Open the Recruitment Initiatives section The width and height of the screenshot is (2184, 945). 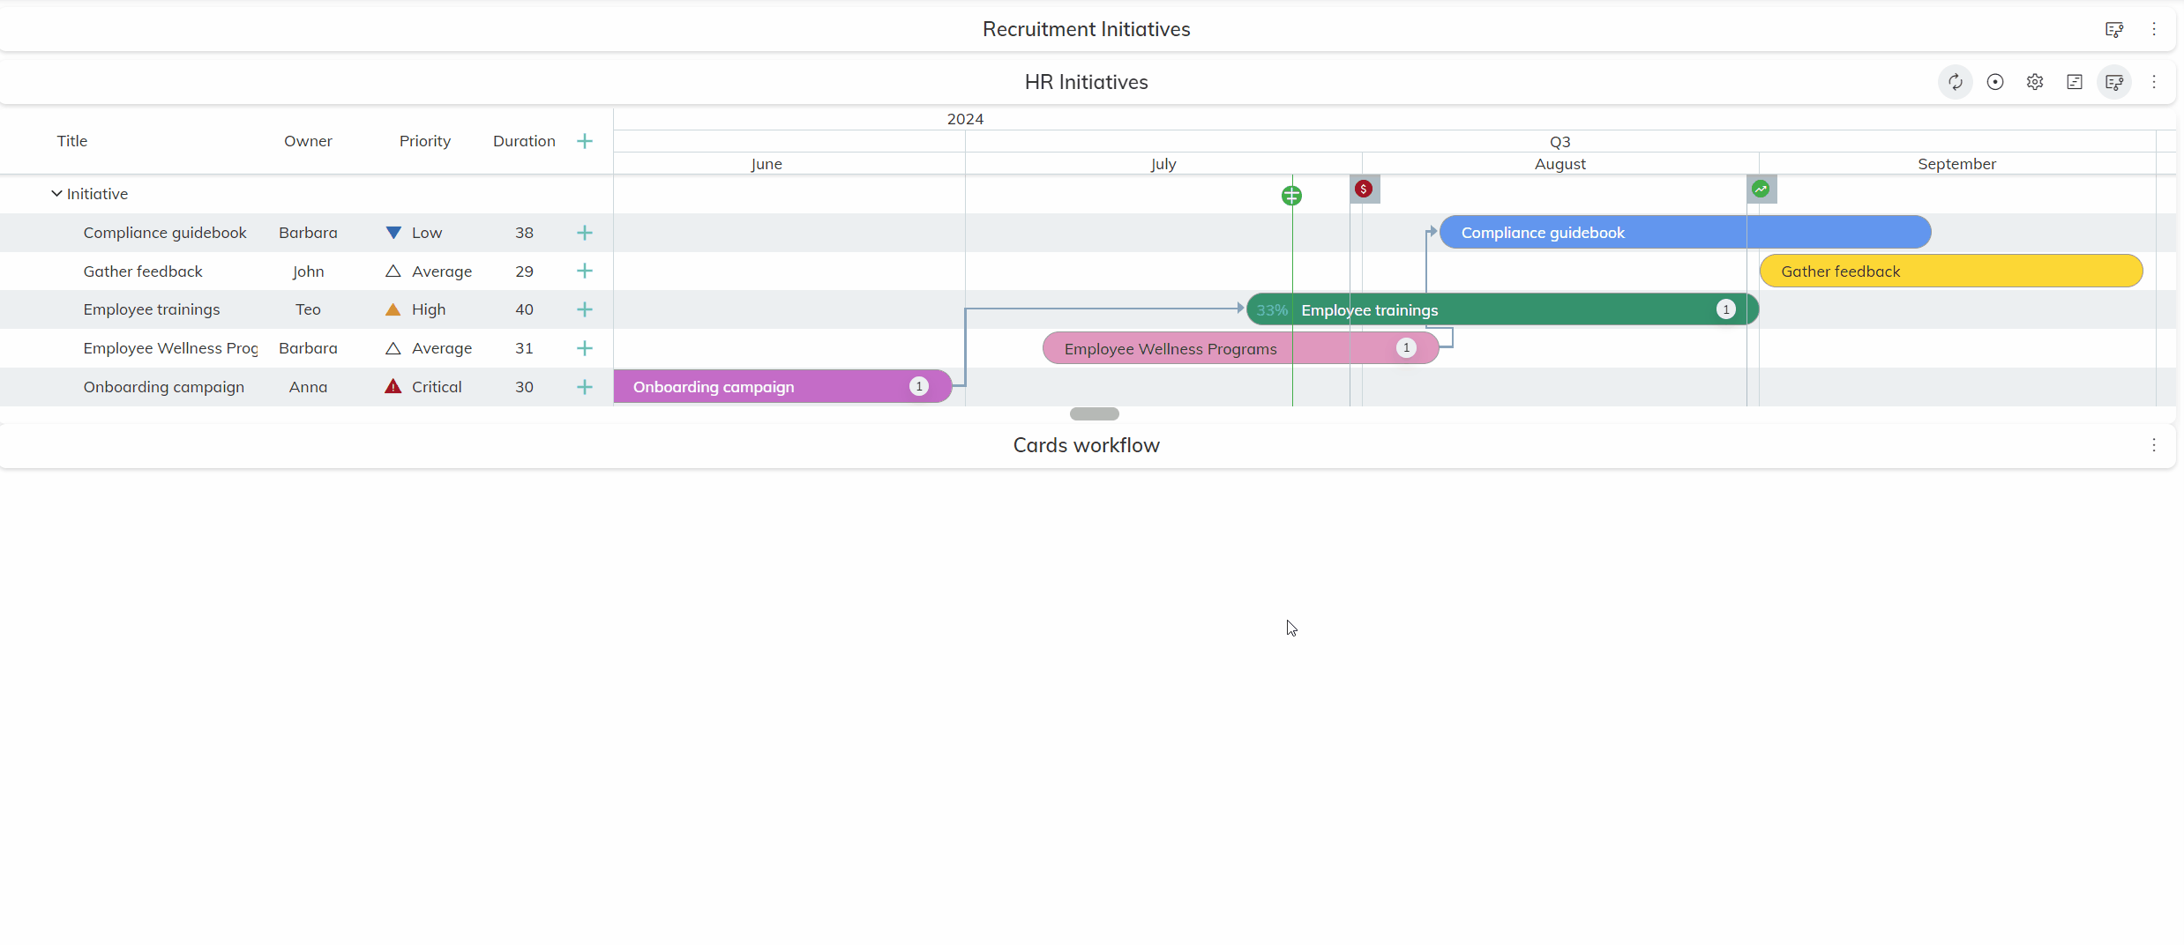click(1087, 29)
